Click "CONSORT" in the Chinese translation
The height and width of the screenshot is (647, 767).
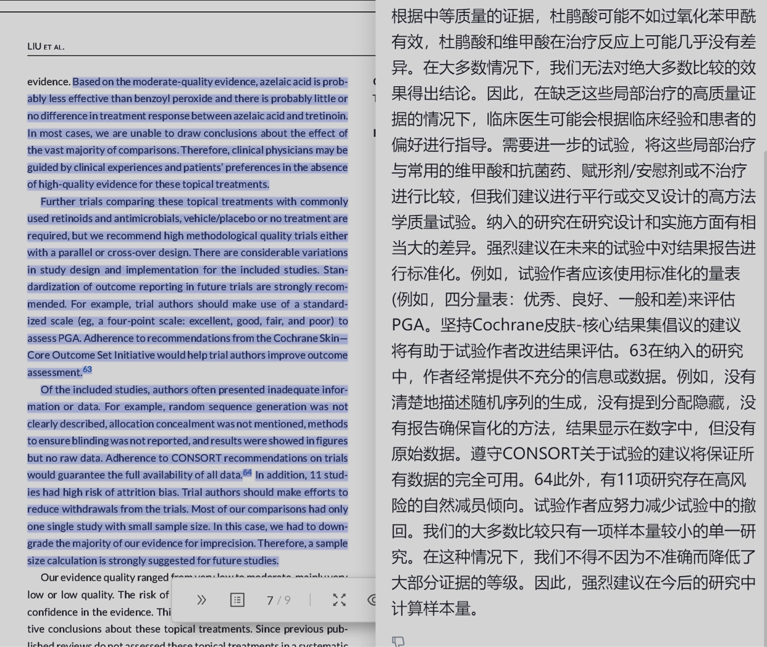[x=540, y=454]
